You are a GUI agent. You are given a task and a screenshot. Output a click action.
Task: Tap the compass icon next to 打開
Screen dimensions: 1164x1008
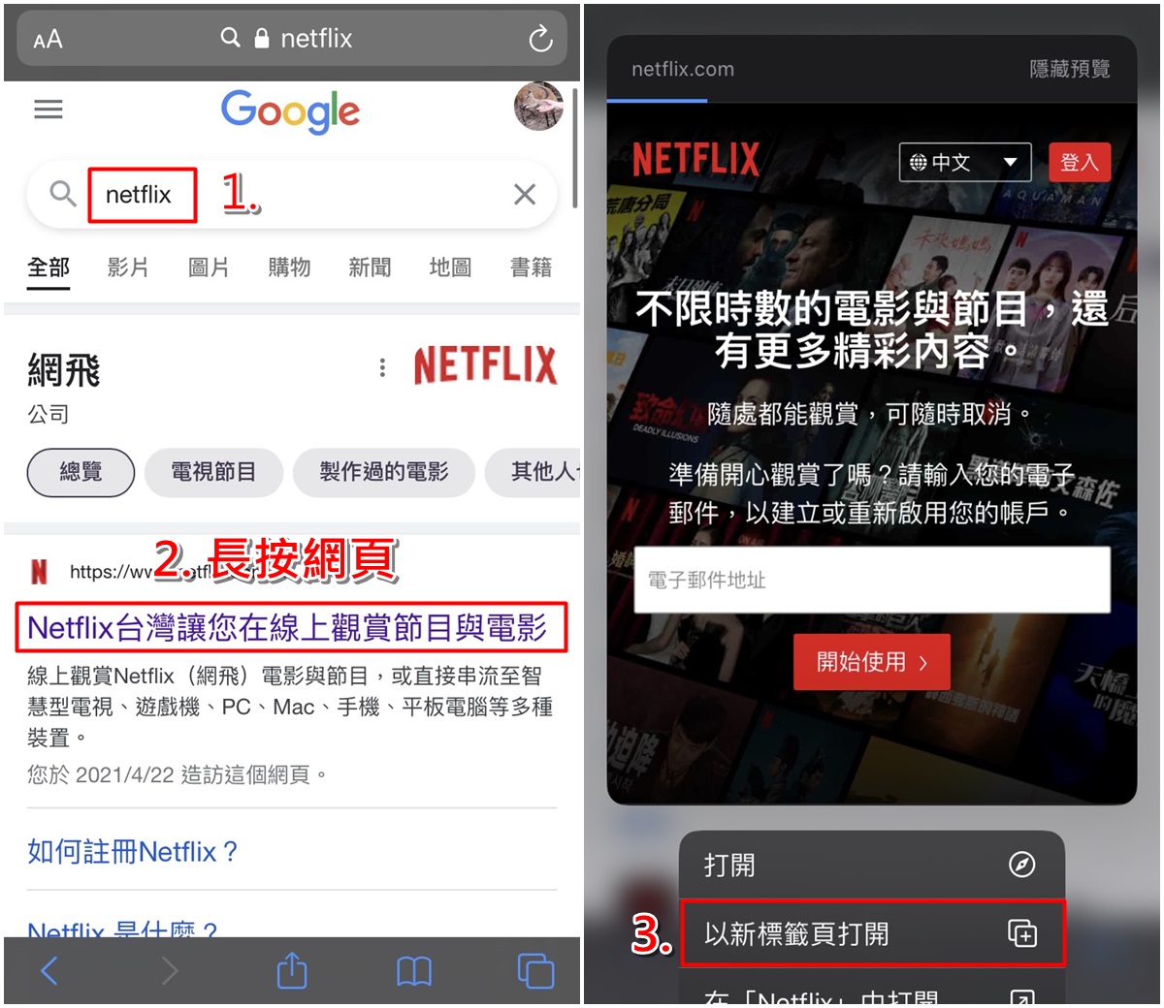click(x=1021, y=865)
